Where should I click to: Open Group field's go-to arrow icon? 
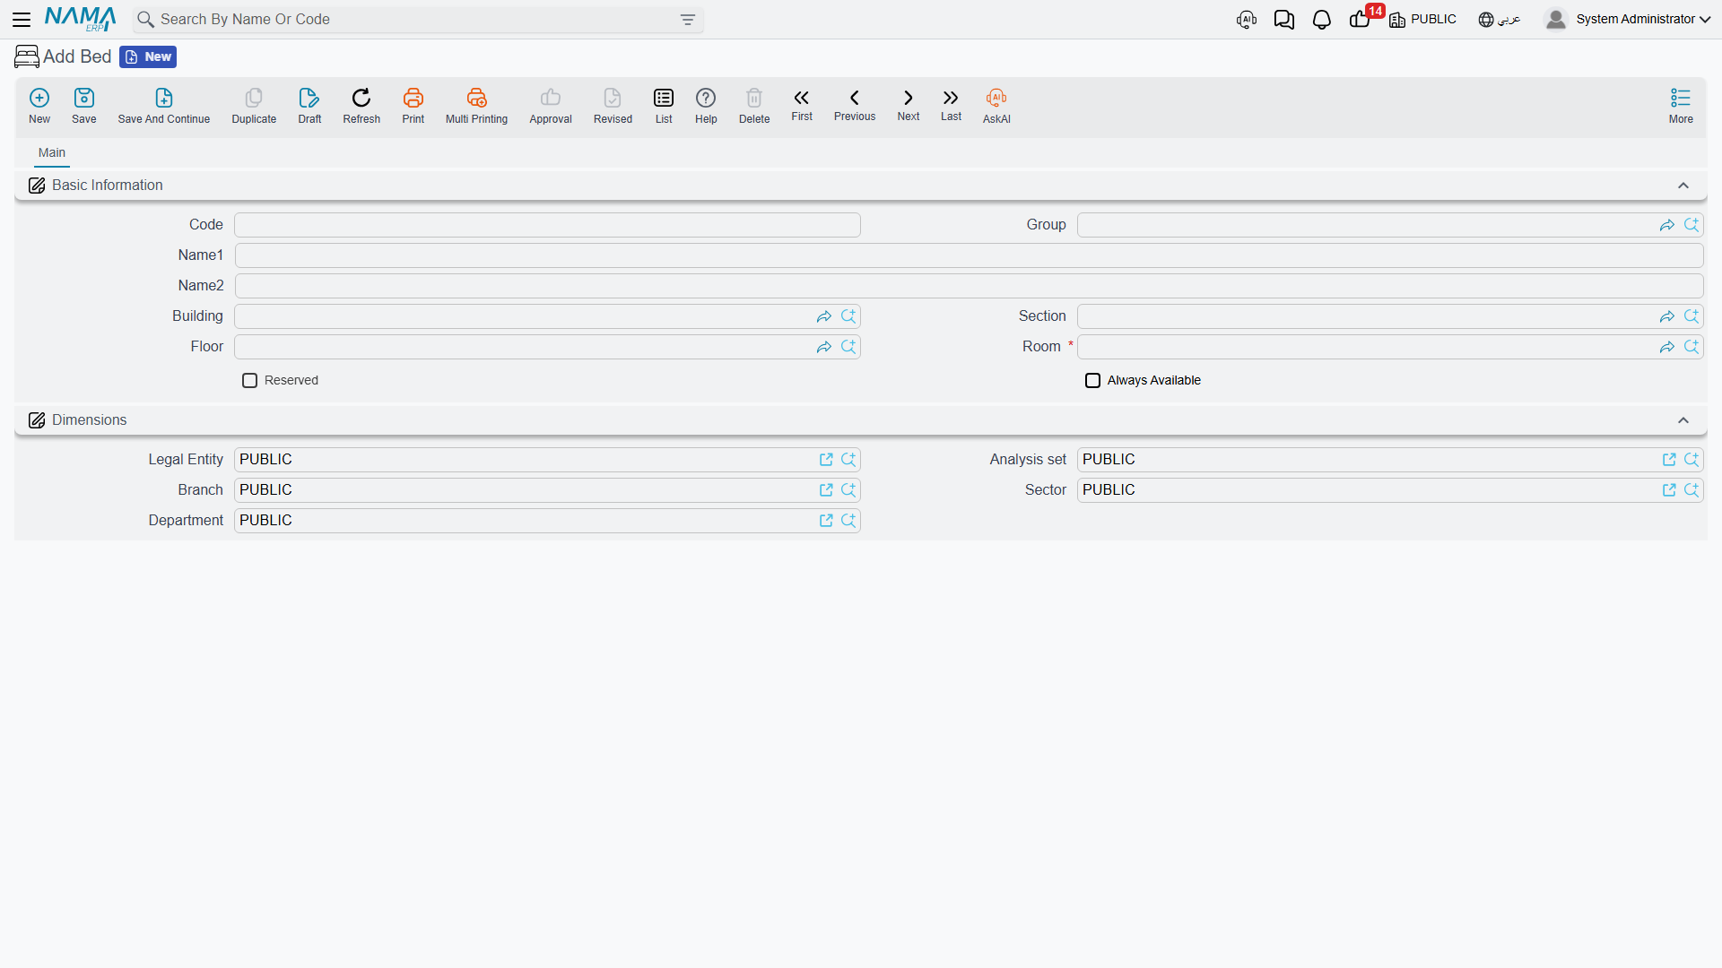click(1667, 225)
